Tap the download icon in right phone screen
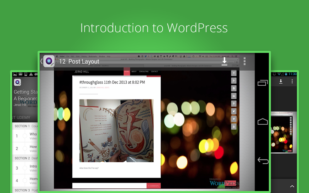Viewport: 309px width, 193px height. tap(281, 81)
